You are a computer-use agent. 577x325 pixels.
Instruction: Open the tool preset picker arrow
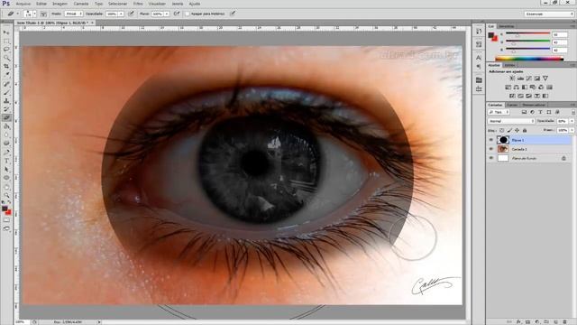pos(17,14)
